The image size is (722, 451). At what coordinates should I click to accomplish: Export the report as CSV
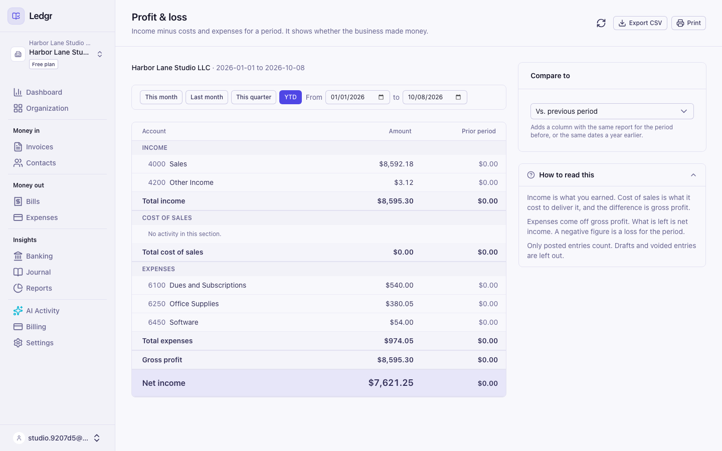click(640, 23)
